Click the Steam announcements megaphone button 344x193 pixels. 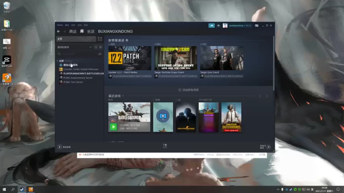212,26
